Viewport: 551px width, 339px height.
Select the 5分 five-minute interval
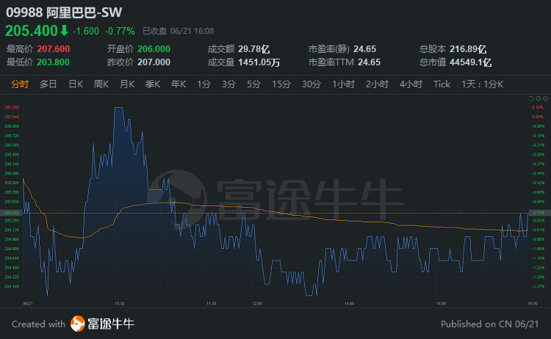pyautogui.click(x=253, y=84)
